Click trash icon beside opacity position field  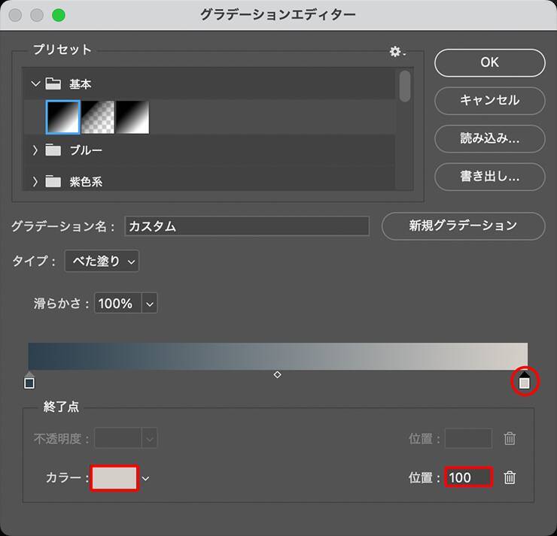point(510,439)
